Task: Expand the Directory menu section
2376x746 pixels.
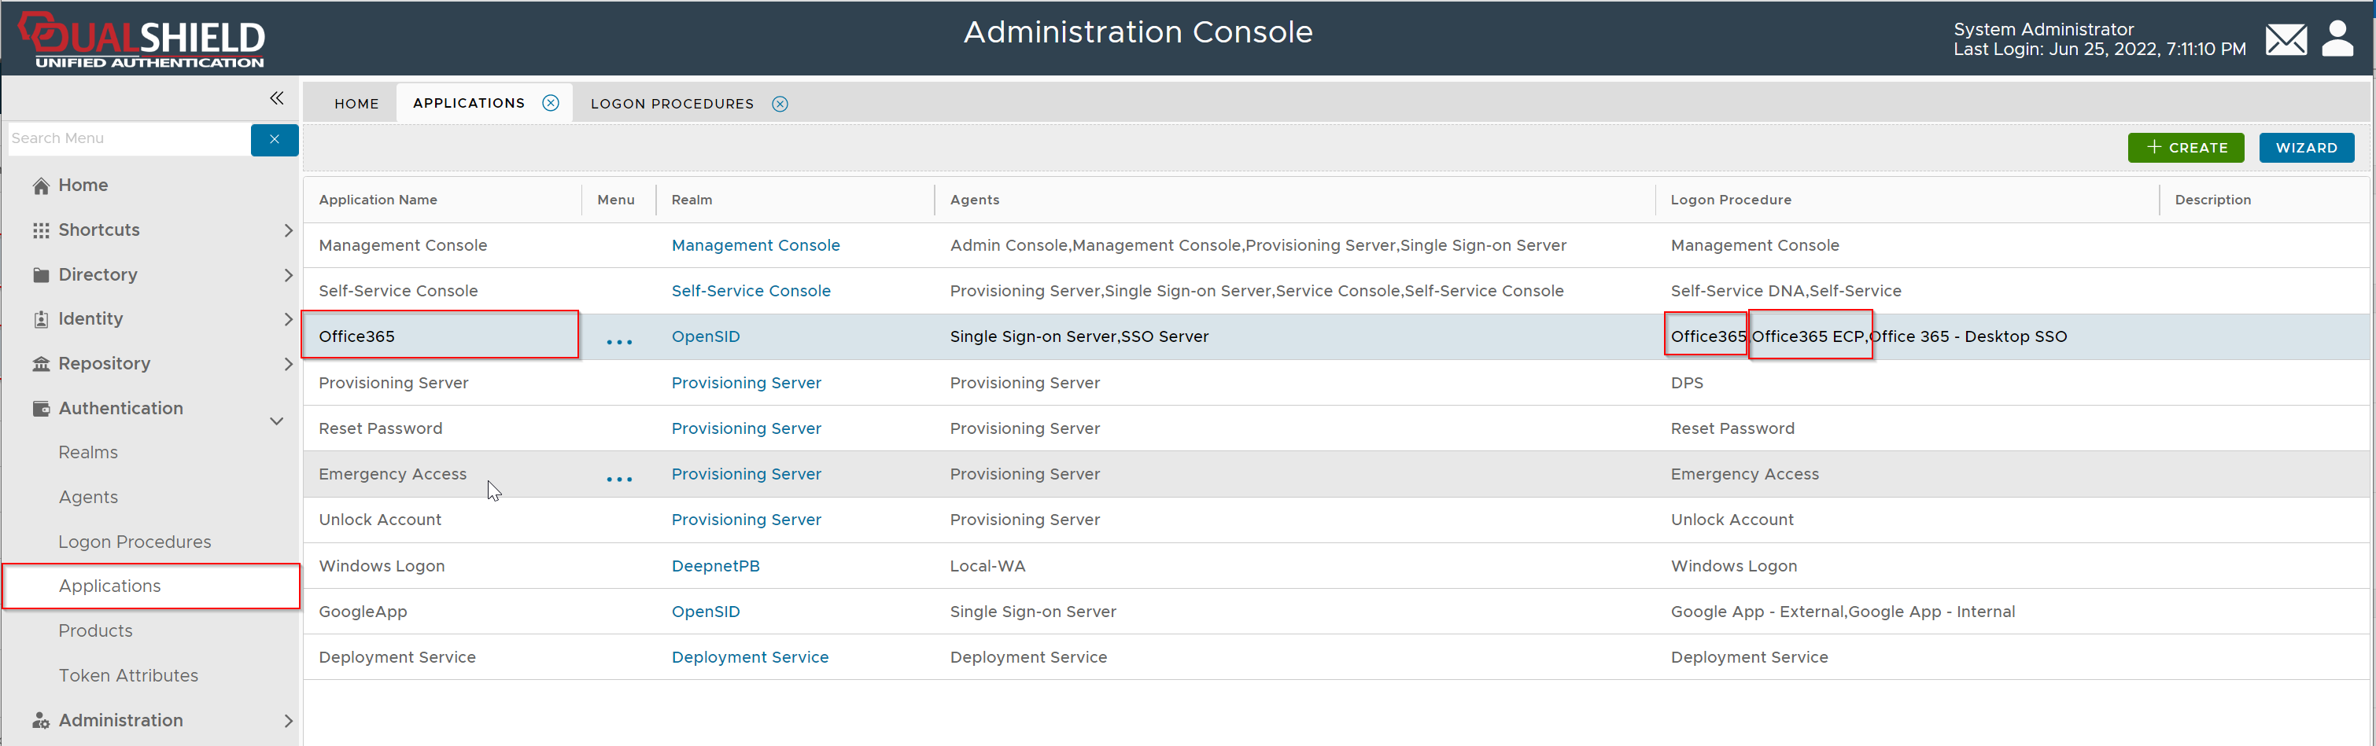Action: click(288, 275)
